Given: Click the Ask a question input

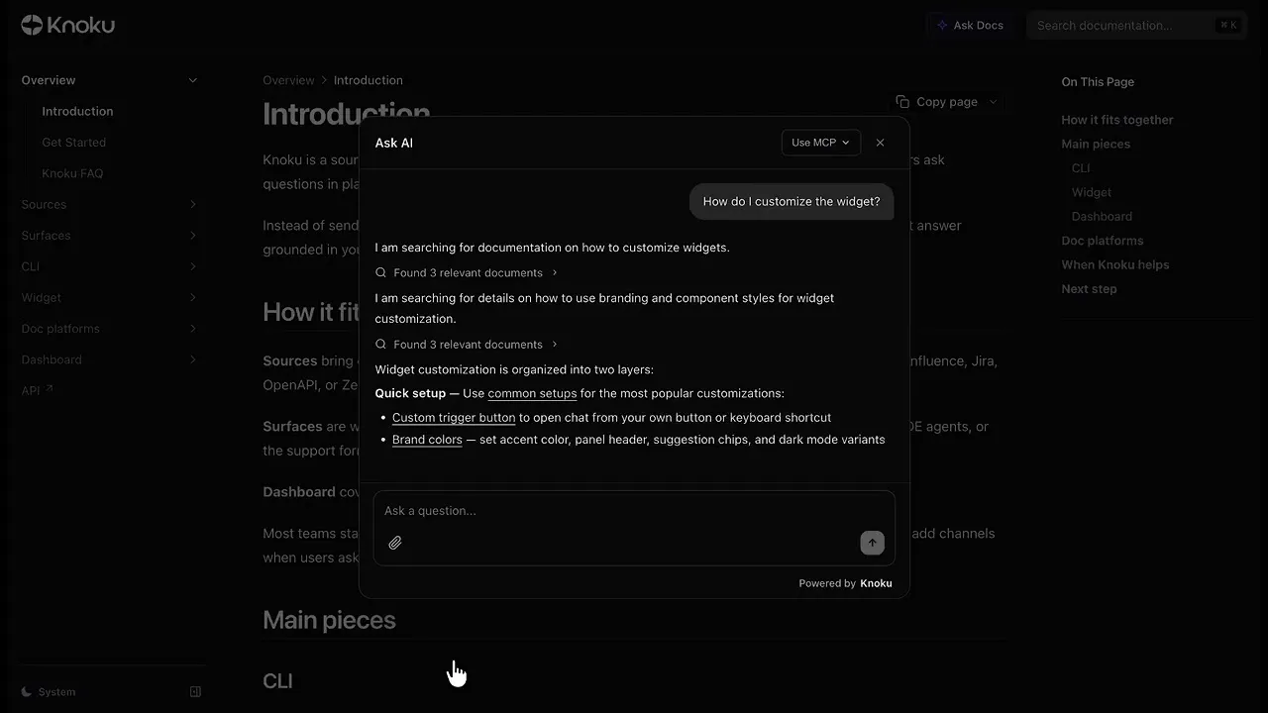Looking at the screenshot, I should (x=634, y=511).
